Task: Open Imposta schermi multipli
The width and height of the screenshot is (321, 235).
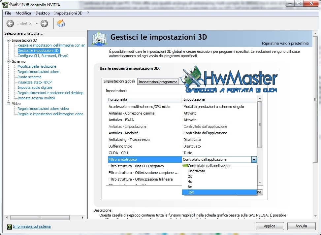Action: (x=36, y=98)
